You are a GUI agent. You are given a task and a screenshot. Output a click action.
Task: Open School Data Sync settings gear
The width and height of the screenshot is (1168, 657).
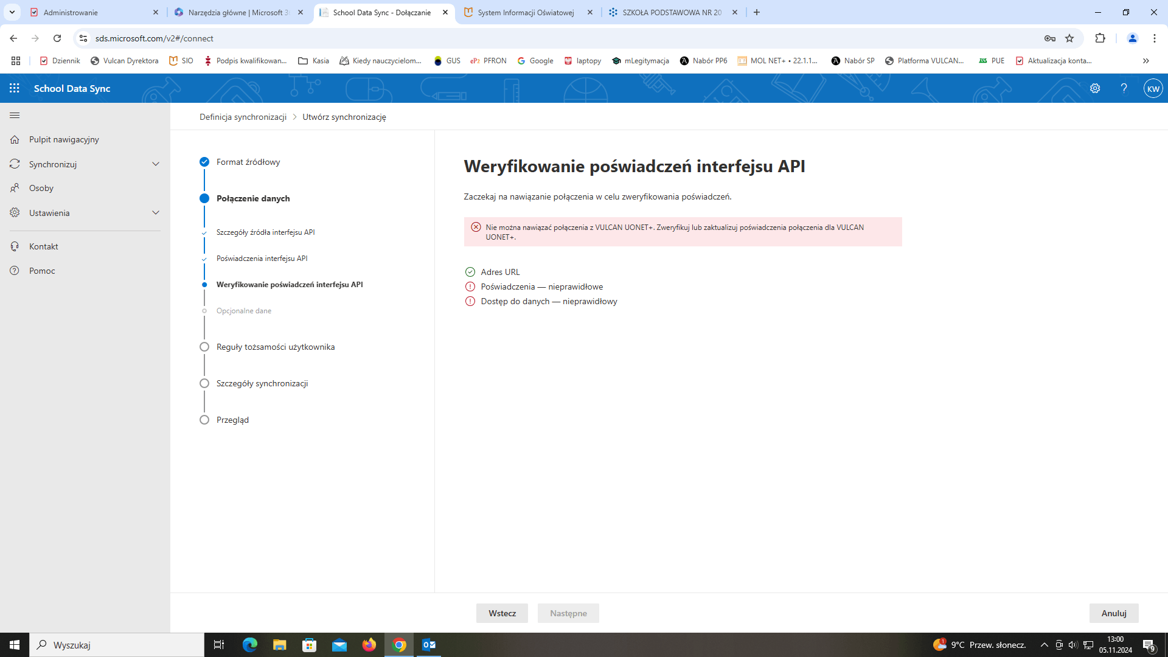pyautogui.click(x=1095, y=88)
